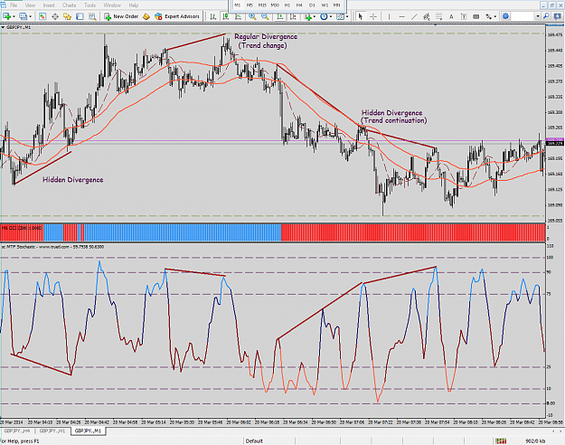Toggle Chart Shift
Viewport: 565px width, 445px height.
click(x=293, y=16)
